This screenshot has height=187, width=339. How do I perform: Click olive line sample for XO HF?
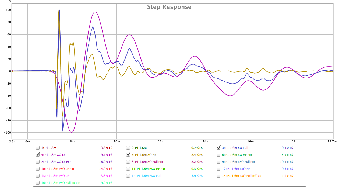176,155
